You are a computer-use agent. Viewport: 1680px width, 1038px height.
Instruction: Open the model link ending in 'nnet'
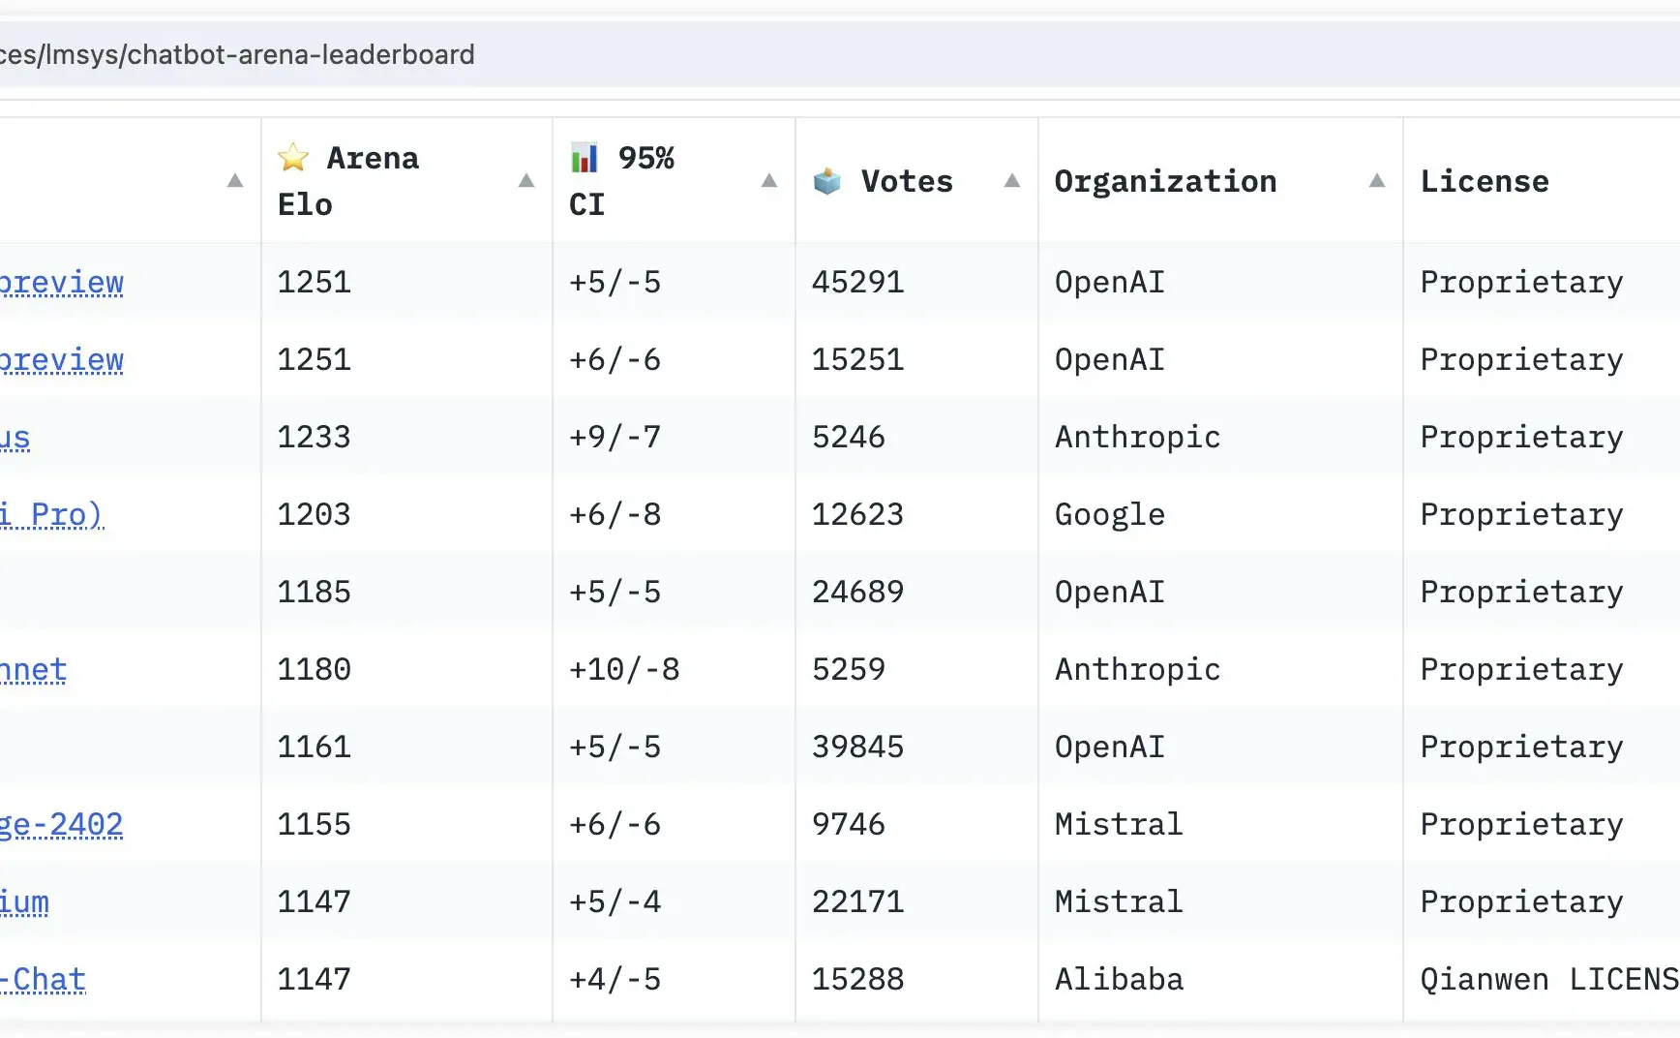pos(33,670)
